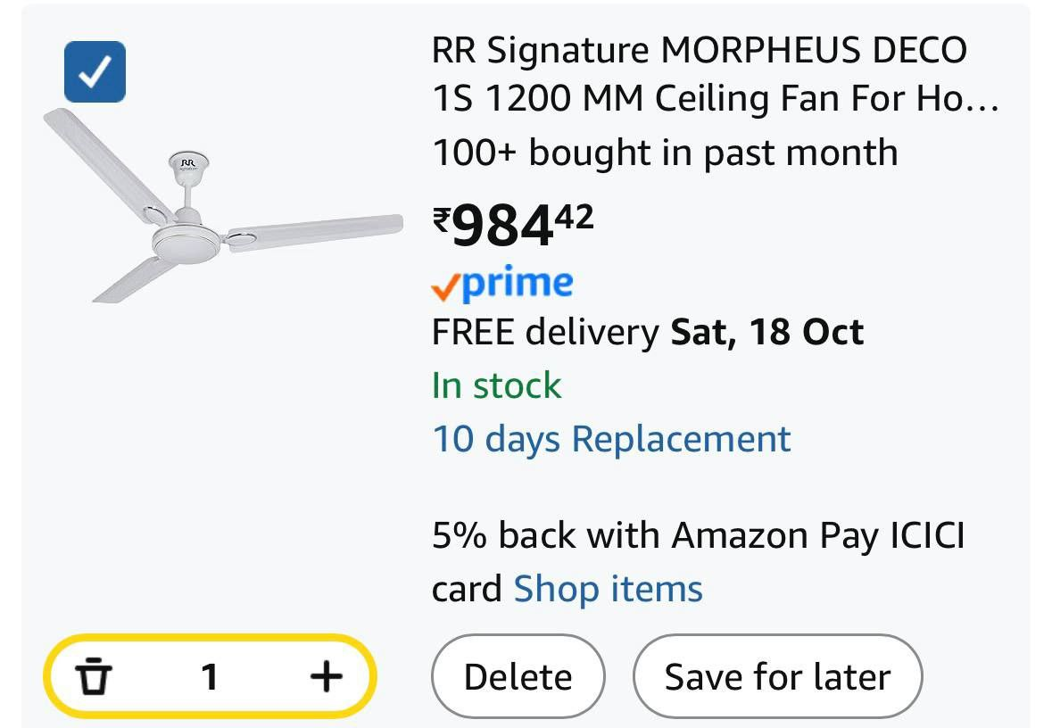
Task: Click 100+ bought in past month text
Action: pos(664,153)
